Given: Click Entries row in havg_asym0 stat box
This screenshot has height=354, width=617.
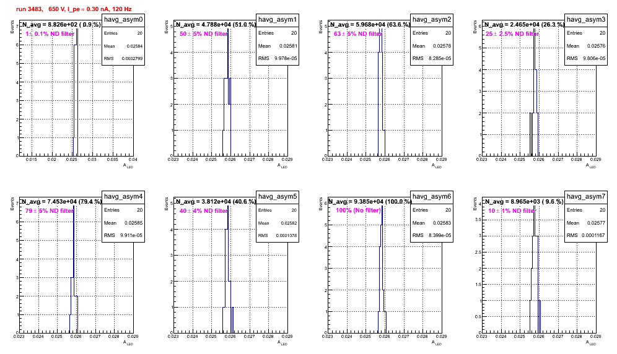Looking at the screenshot, I should click(123, 33).
